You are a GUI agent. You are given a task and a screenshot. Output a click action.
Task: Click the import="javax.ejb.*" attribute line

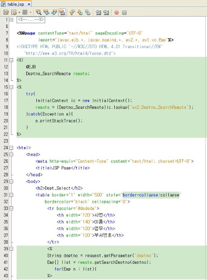coord(106,40)
